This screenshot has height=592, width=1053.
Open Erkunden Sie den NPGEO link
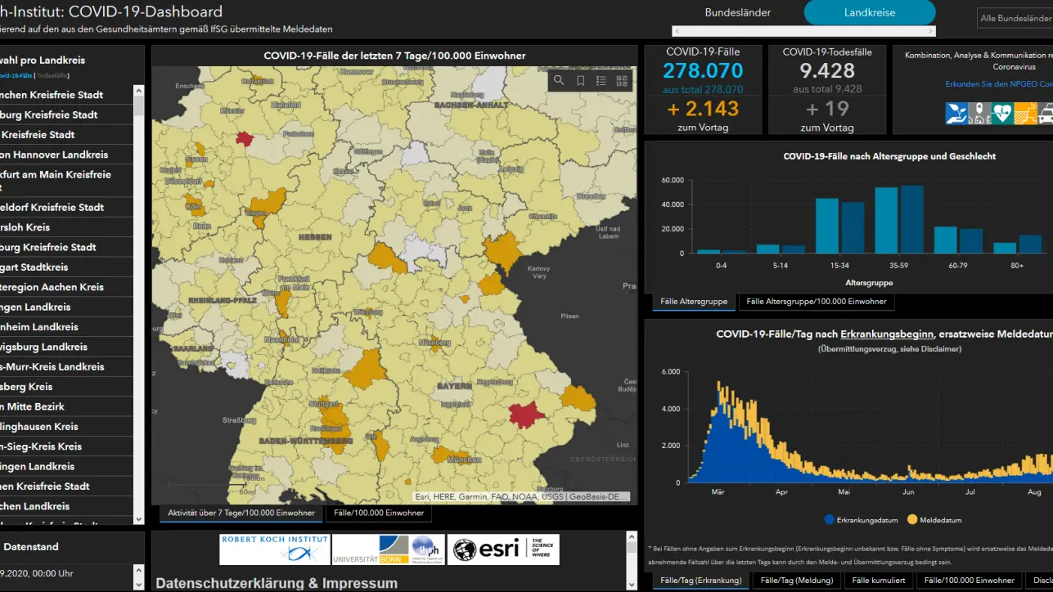998,84
